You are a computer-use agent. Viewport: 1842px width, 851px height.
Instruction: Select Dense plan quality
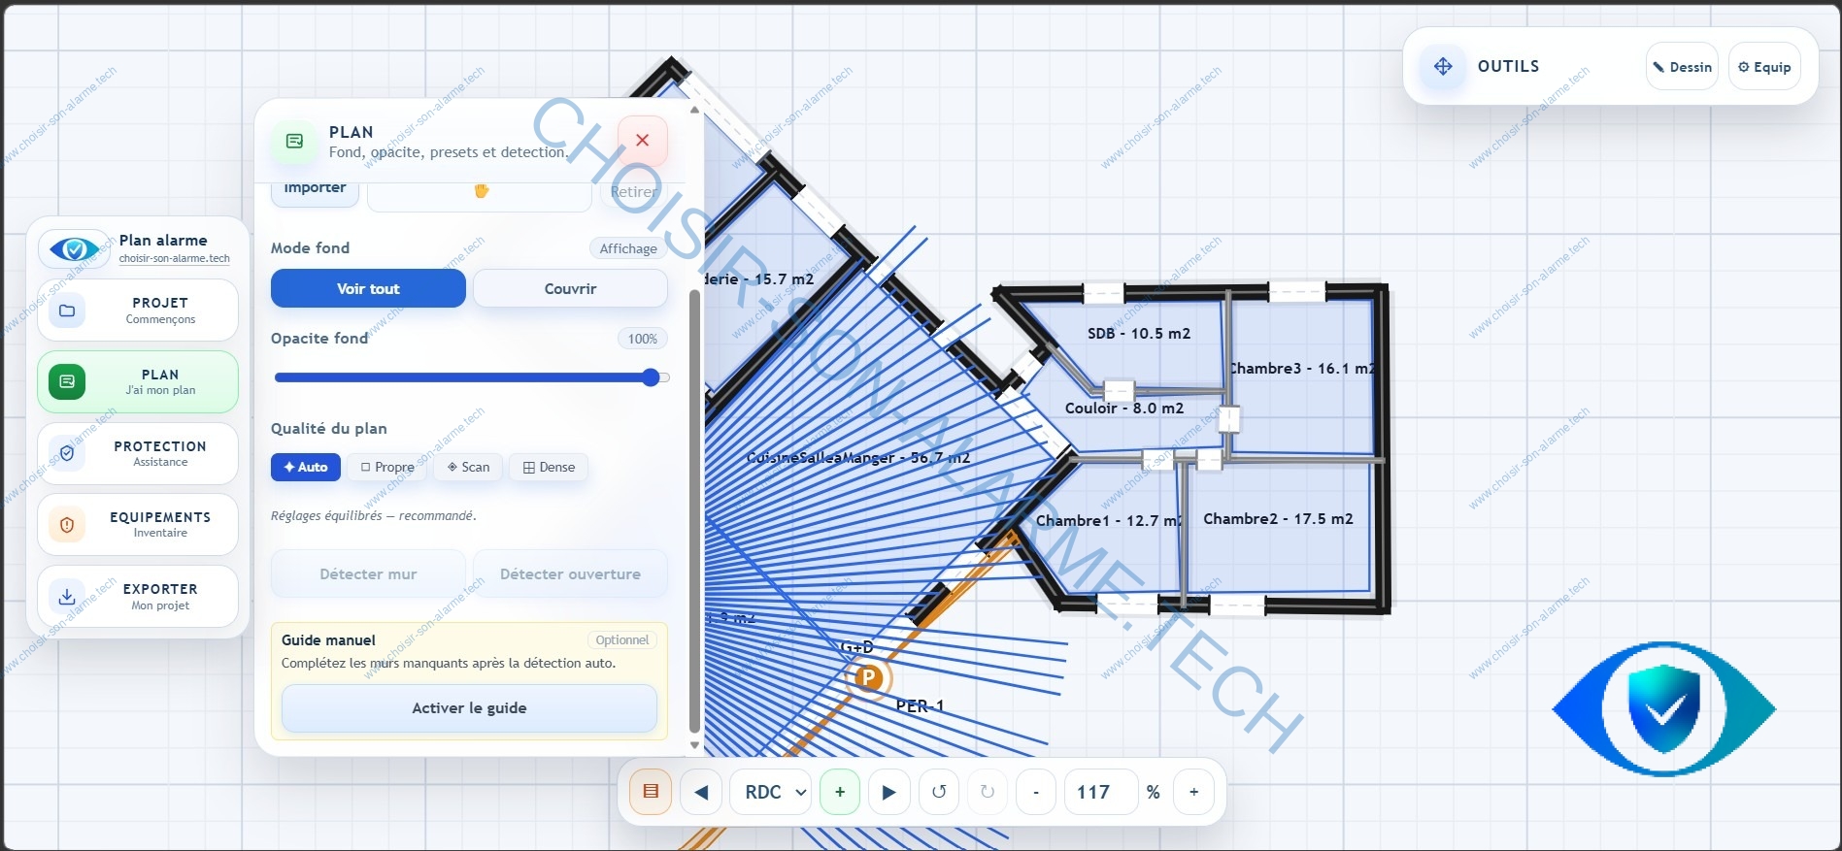point(549,467)
